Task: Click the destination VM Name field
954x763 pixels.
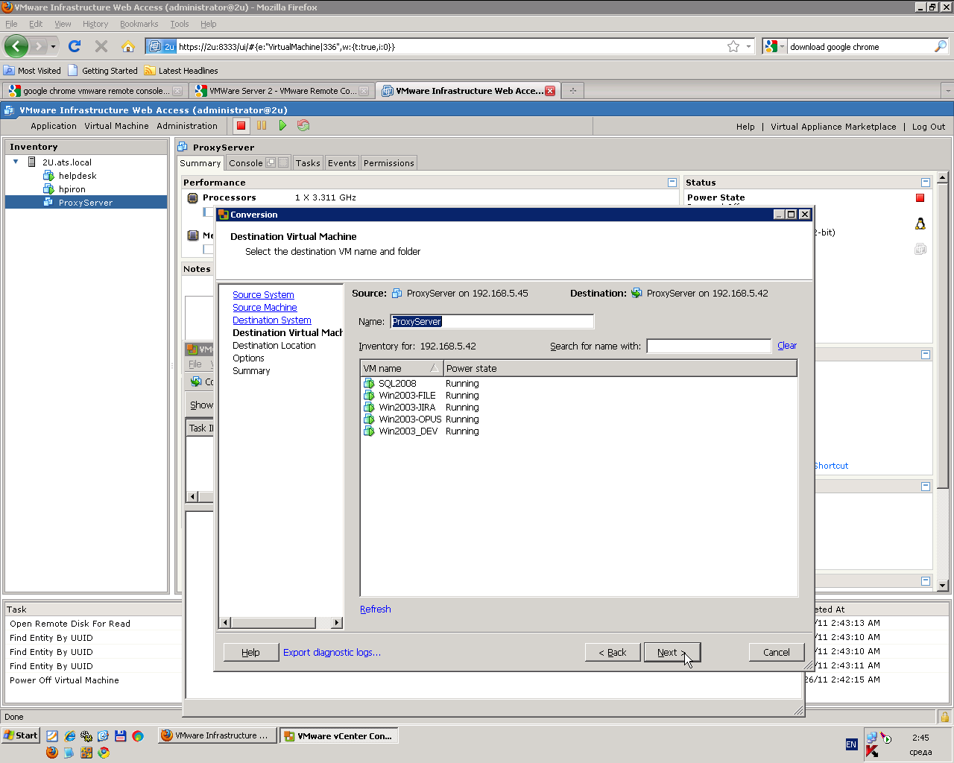Action: (492, 321)
